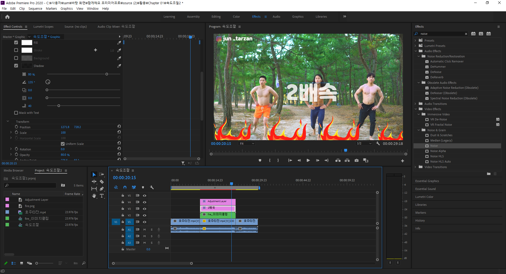The image size is (506, 274).
Task: Select the Type tool
Action: click(x=102, y=196)
